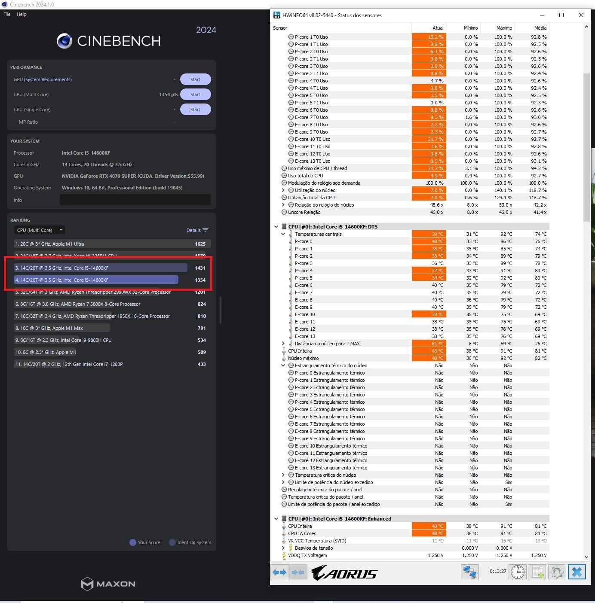
Task: Expand Relação do relógio do núcleo
Action: [283, 205]
